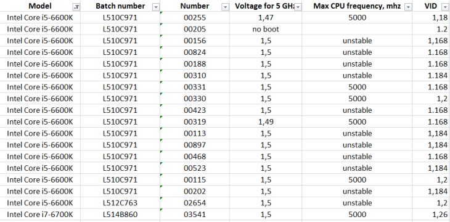Screen dimensions: 450x222
Task: Select voltage cell showing 1,49
Action: [x=266, y=121]
